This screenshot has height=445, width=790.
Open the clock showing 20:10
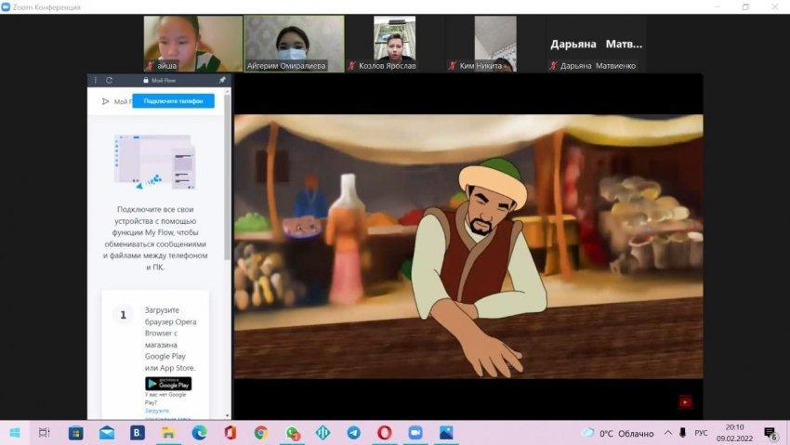coord(734,433)
